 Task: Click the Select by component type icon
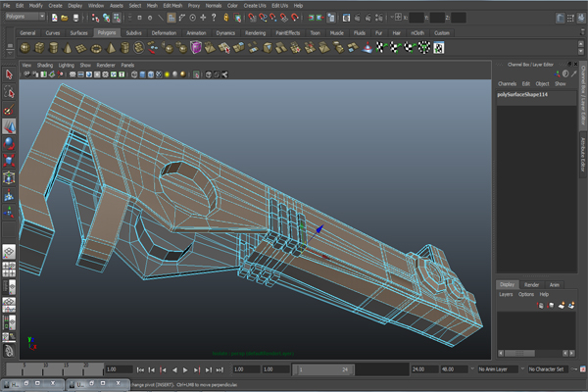(117, 18)
